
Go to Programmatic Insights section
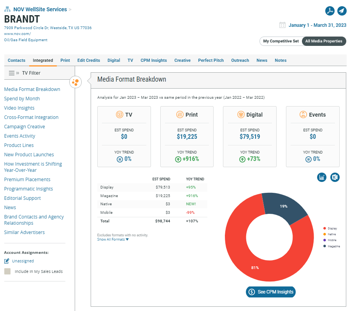pos(28,189)
